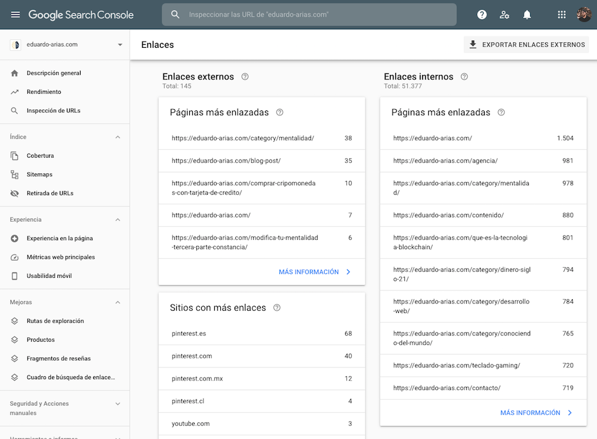Select internal /contenido/ row
This screenshot has height=439, width=597.
483,215
